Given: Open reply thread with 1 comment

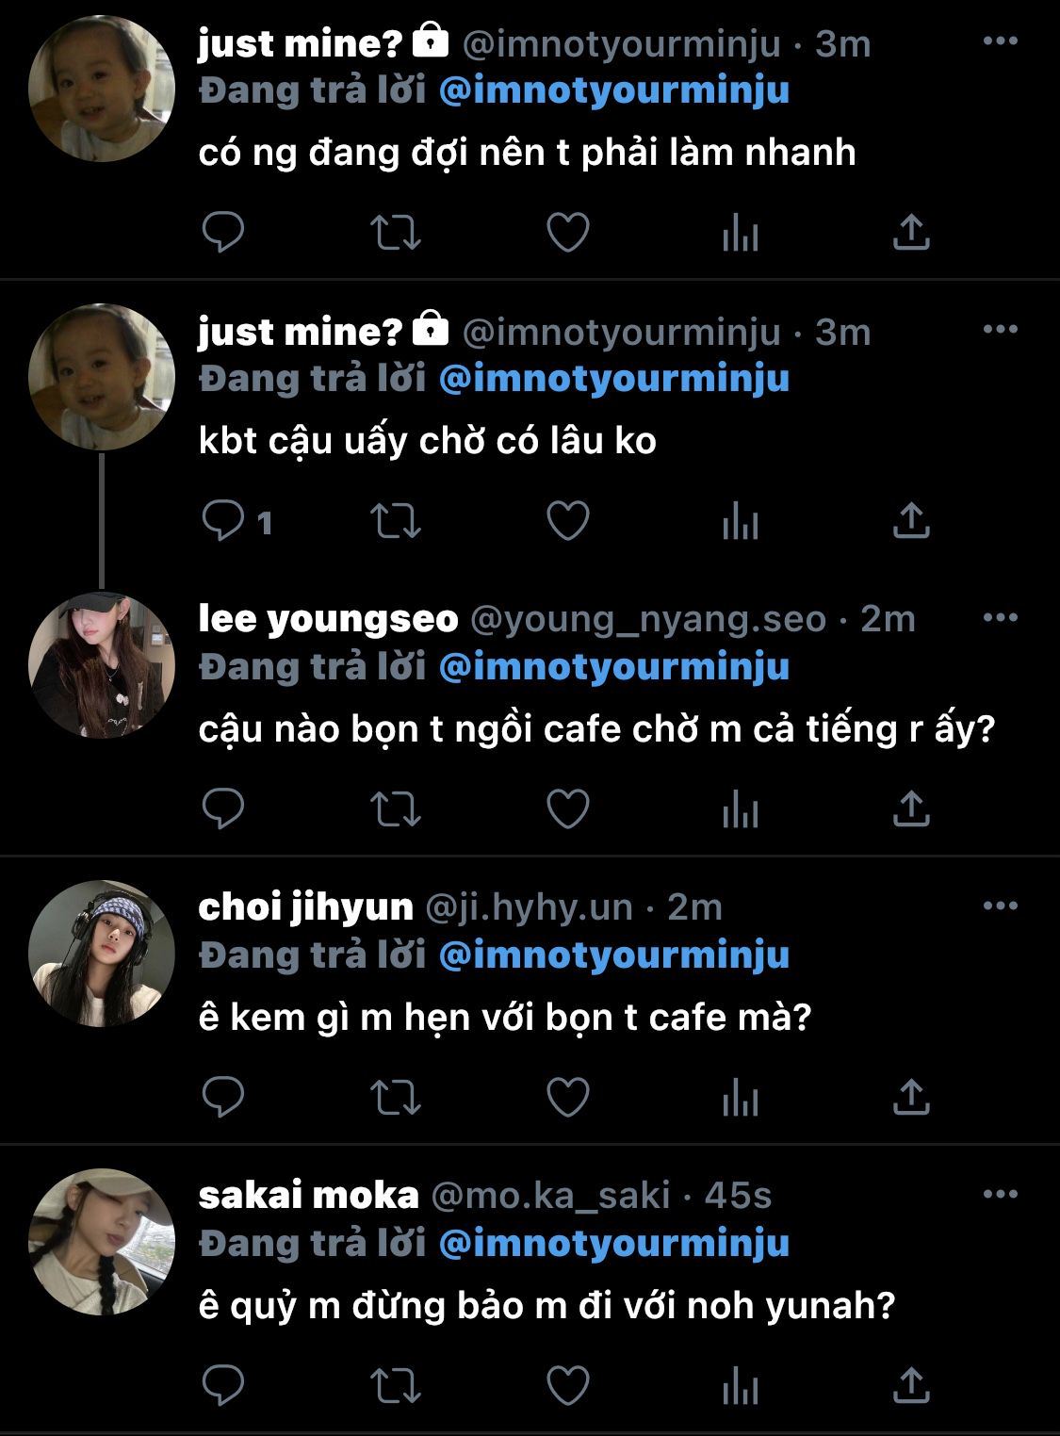Looking at the screenshot, I should point(236,520).
